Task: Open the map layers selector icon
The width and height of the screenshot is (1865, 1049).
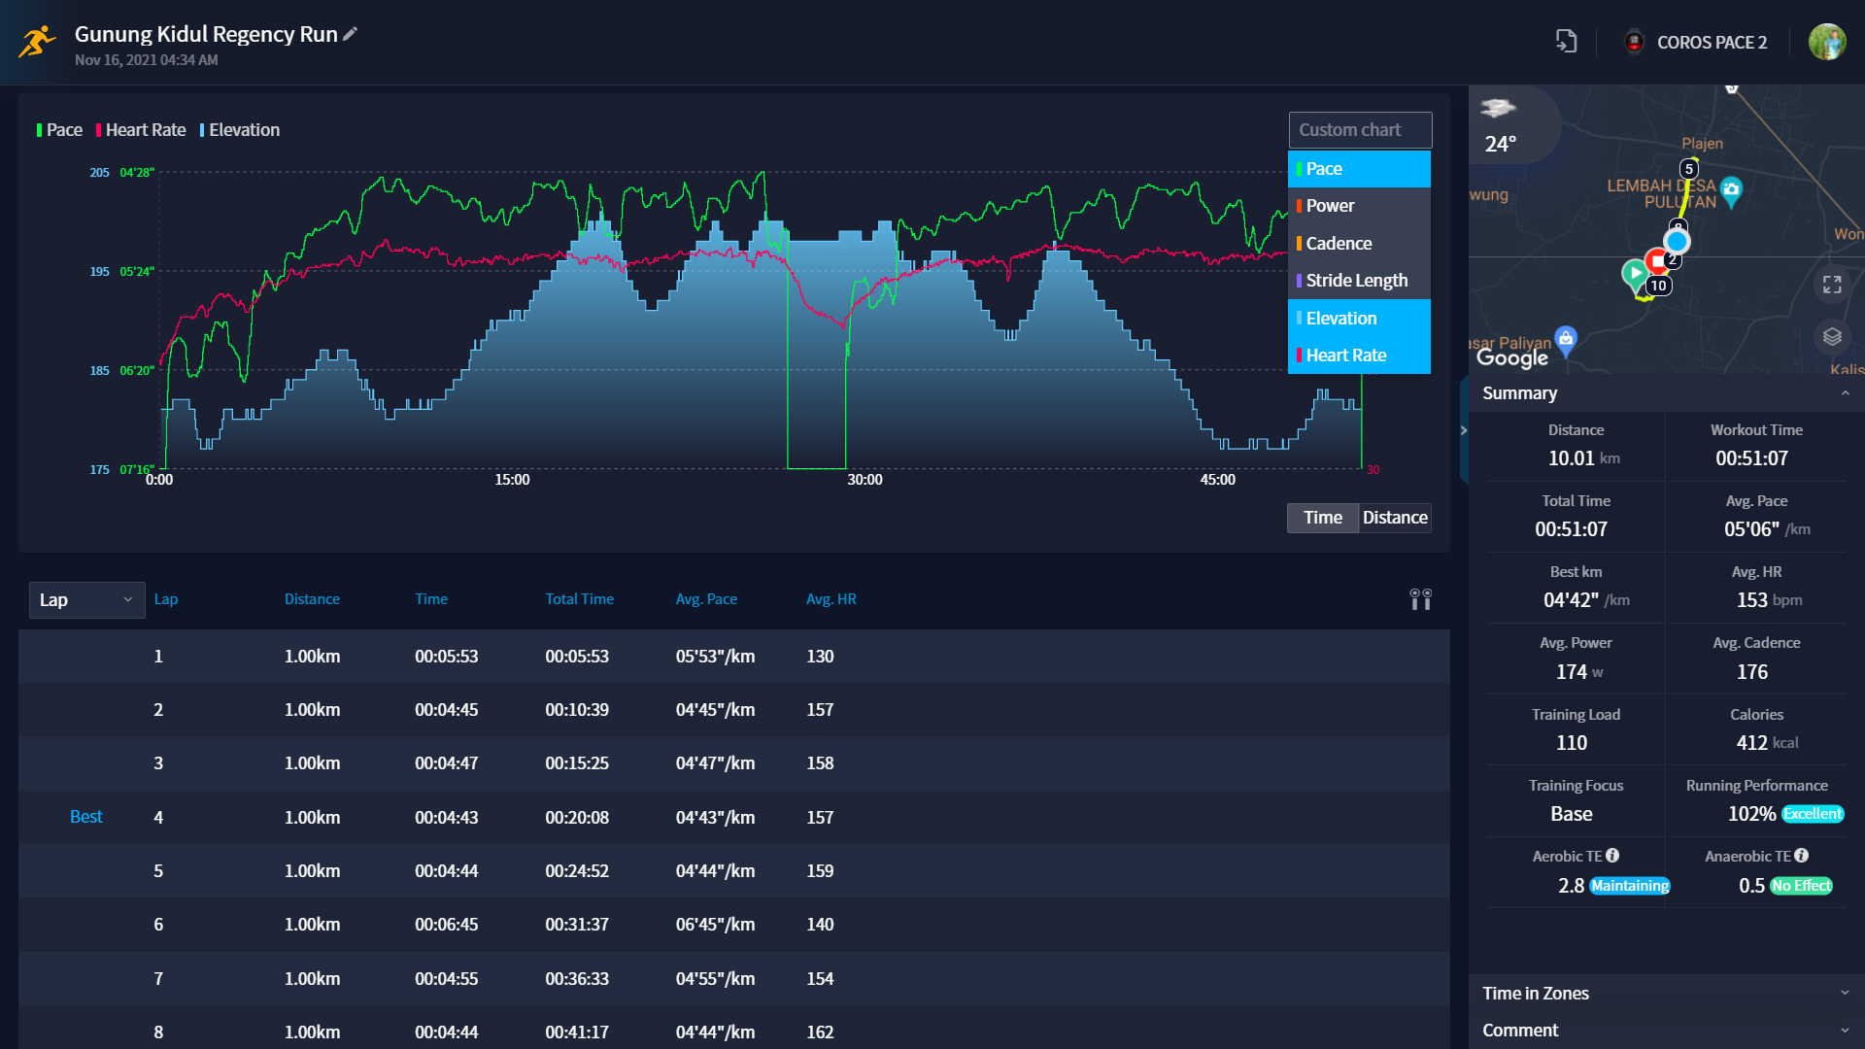Action: [1832, 337]
